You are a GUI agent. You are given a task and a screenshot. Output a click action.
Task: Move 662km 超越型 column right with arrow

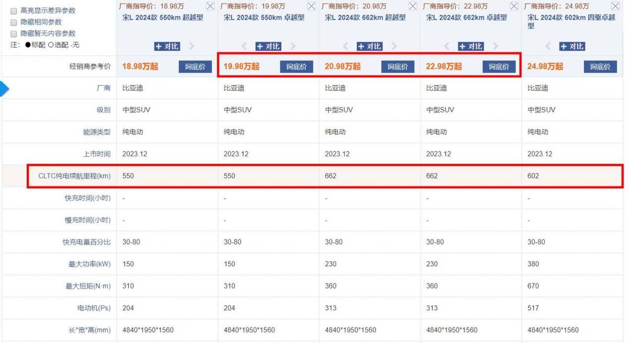394,47
